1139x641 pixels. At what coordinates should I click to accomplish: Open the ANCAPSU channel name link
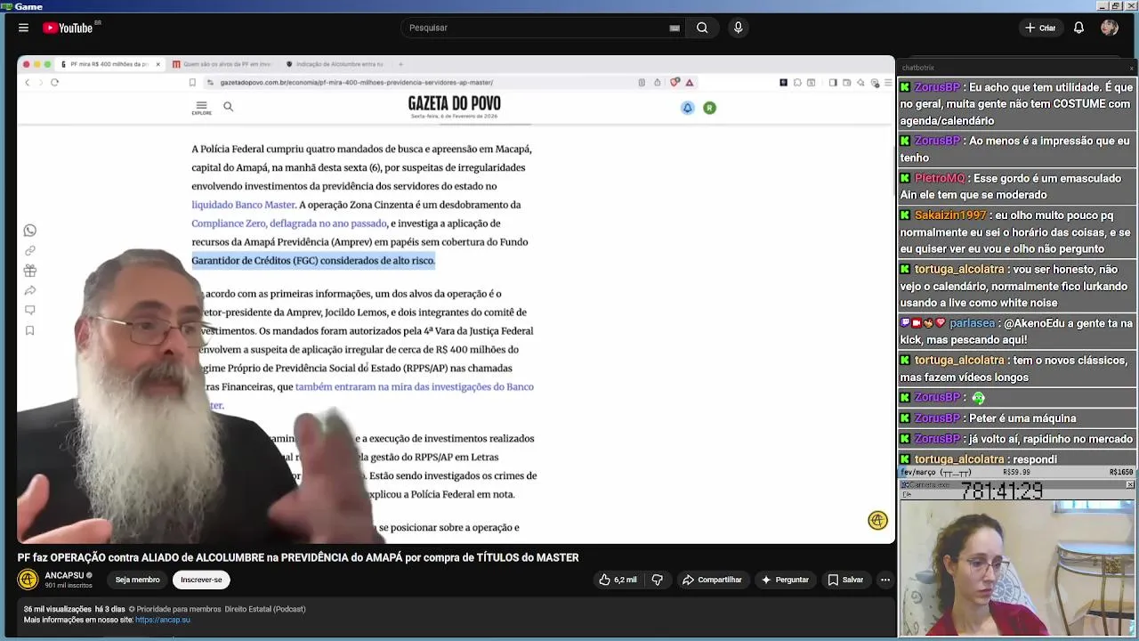64,575
